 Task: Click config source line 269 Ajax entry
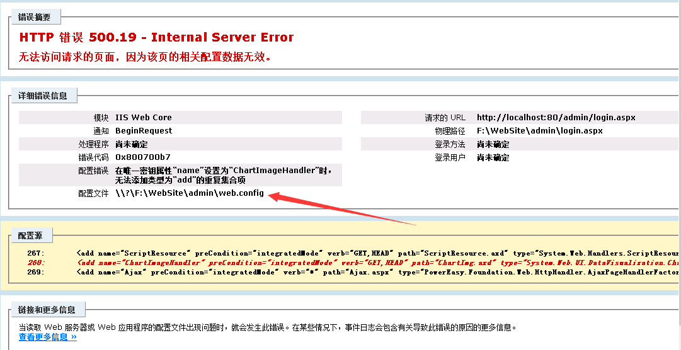tap(378, 273)
